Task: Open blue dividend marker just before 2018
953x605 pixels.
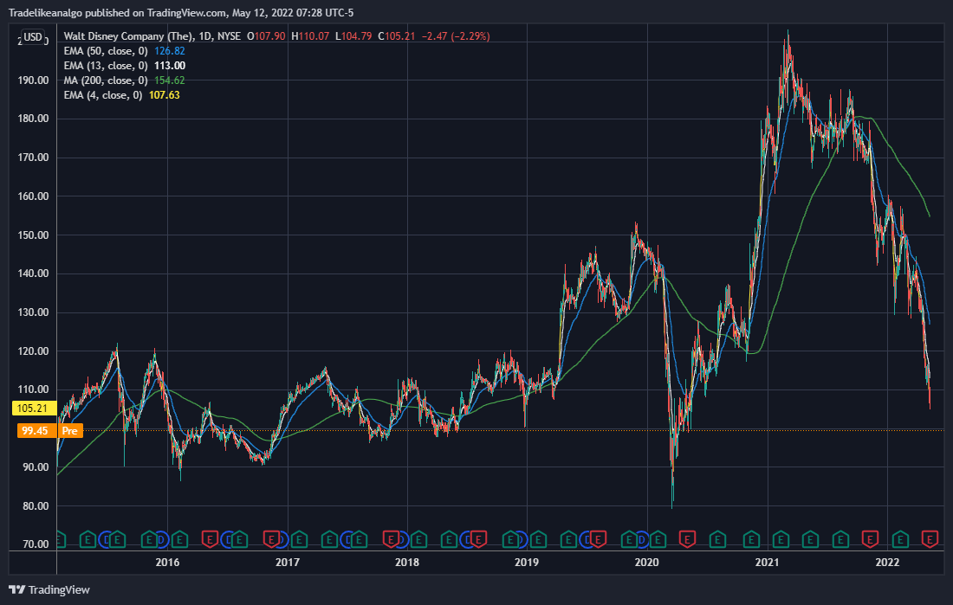Action: coord(402,539)
